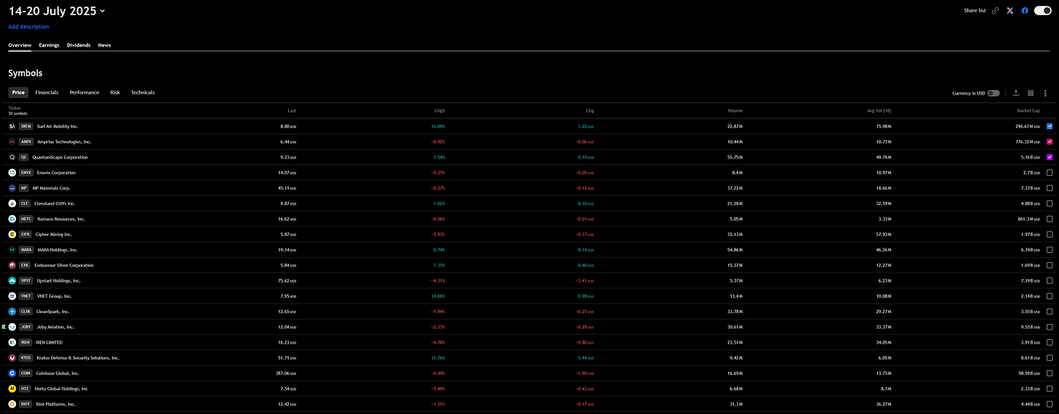The width and height of the screenshot is (1059, 414).
Task: Open the table column setup icon
Action: pyautogui.click(x=1031, y=93)
